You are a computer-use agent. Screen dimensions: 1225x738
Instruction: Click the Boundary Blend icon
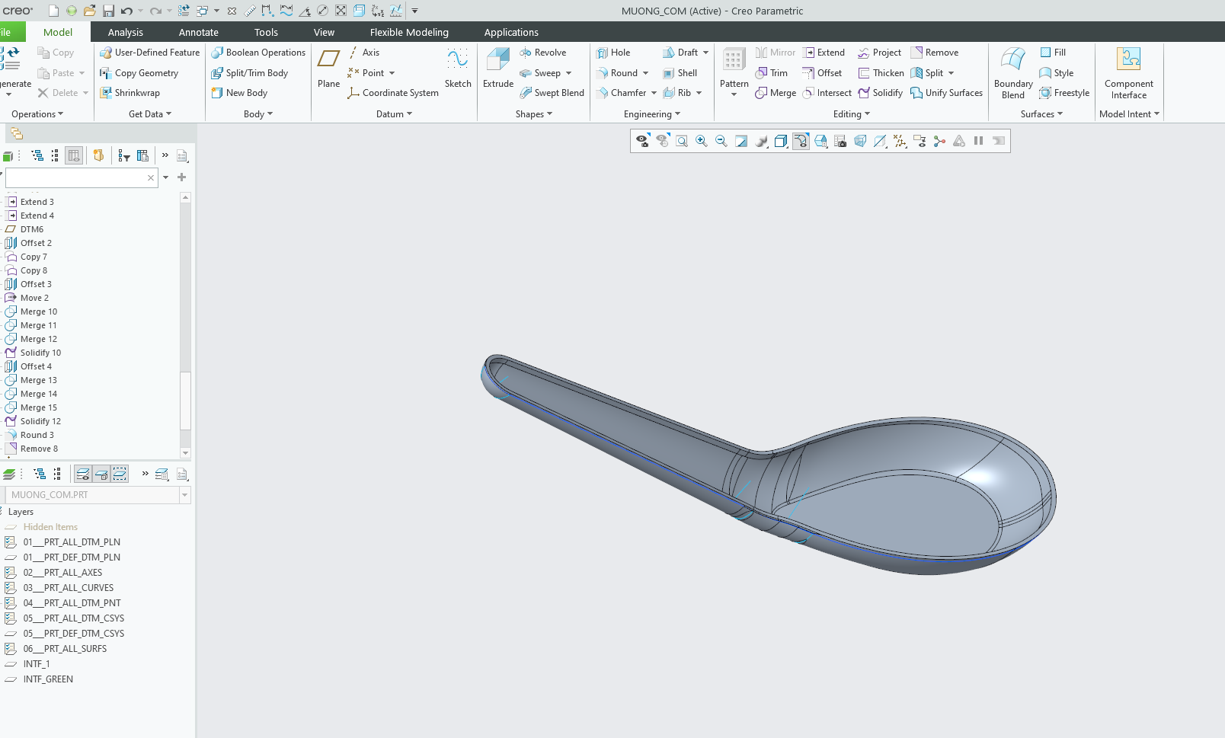pyautogui.click(x=1012, y=60)
